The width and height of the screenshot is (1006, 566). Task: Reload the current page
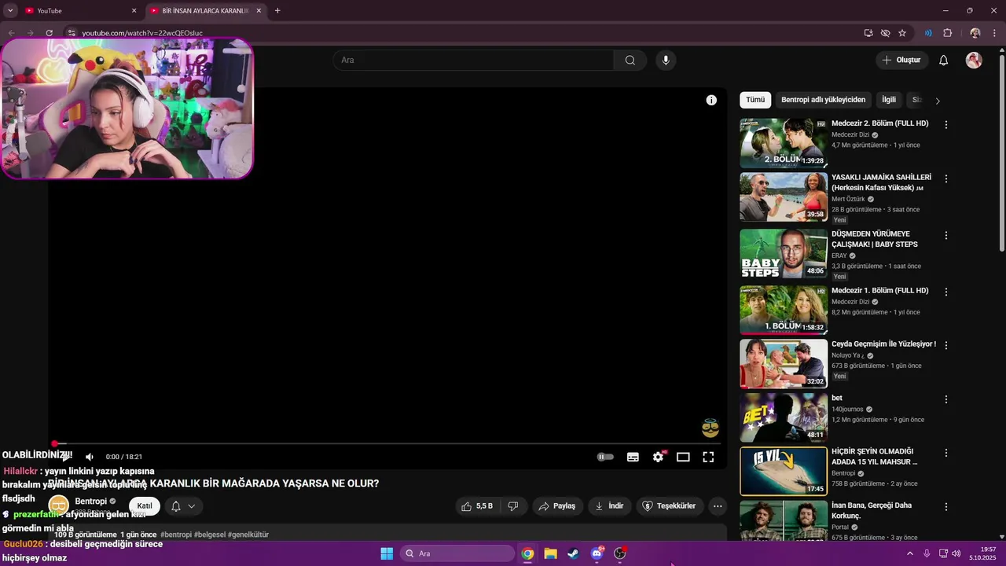tap(49, 33)
